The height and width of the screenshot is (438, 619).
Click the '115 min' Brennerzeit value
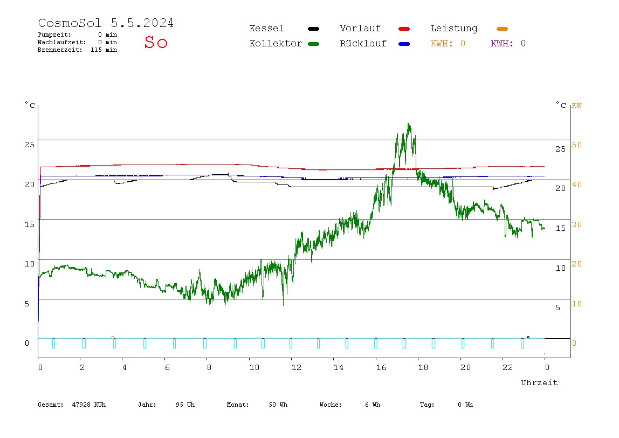point(104,50)
